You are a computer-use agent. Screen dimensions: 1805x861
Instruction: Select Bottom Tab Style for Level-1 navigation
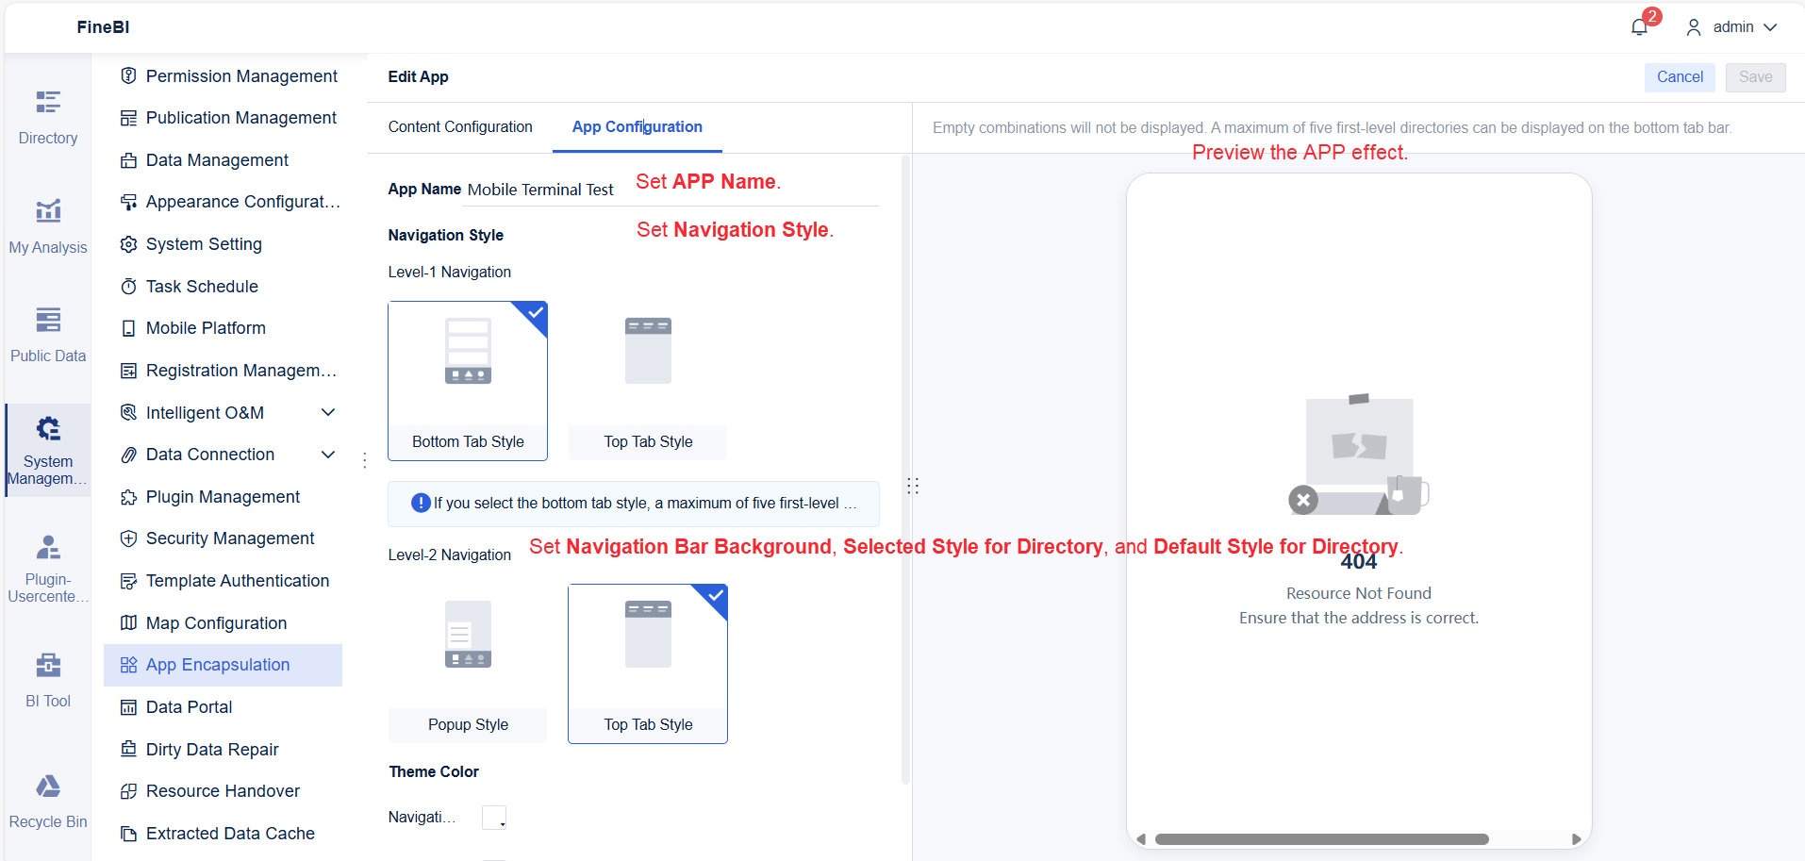tap(468, 381)
